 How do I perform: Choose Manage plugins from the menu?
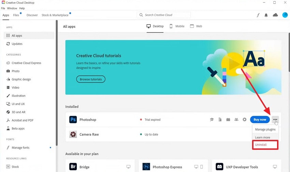point(265,129)
